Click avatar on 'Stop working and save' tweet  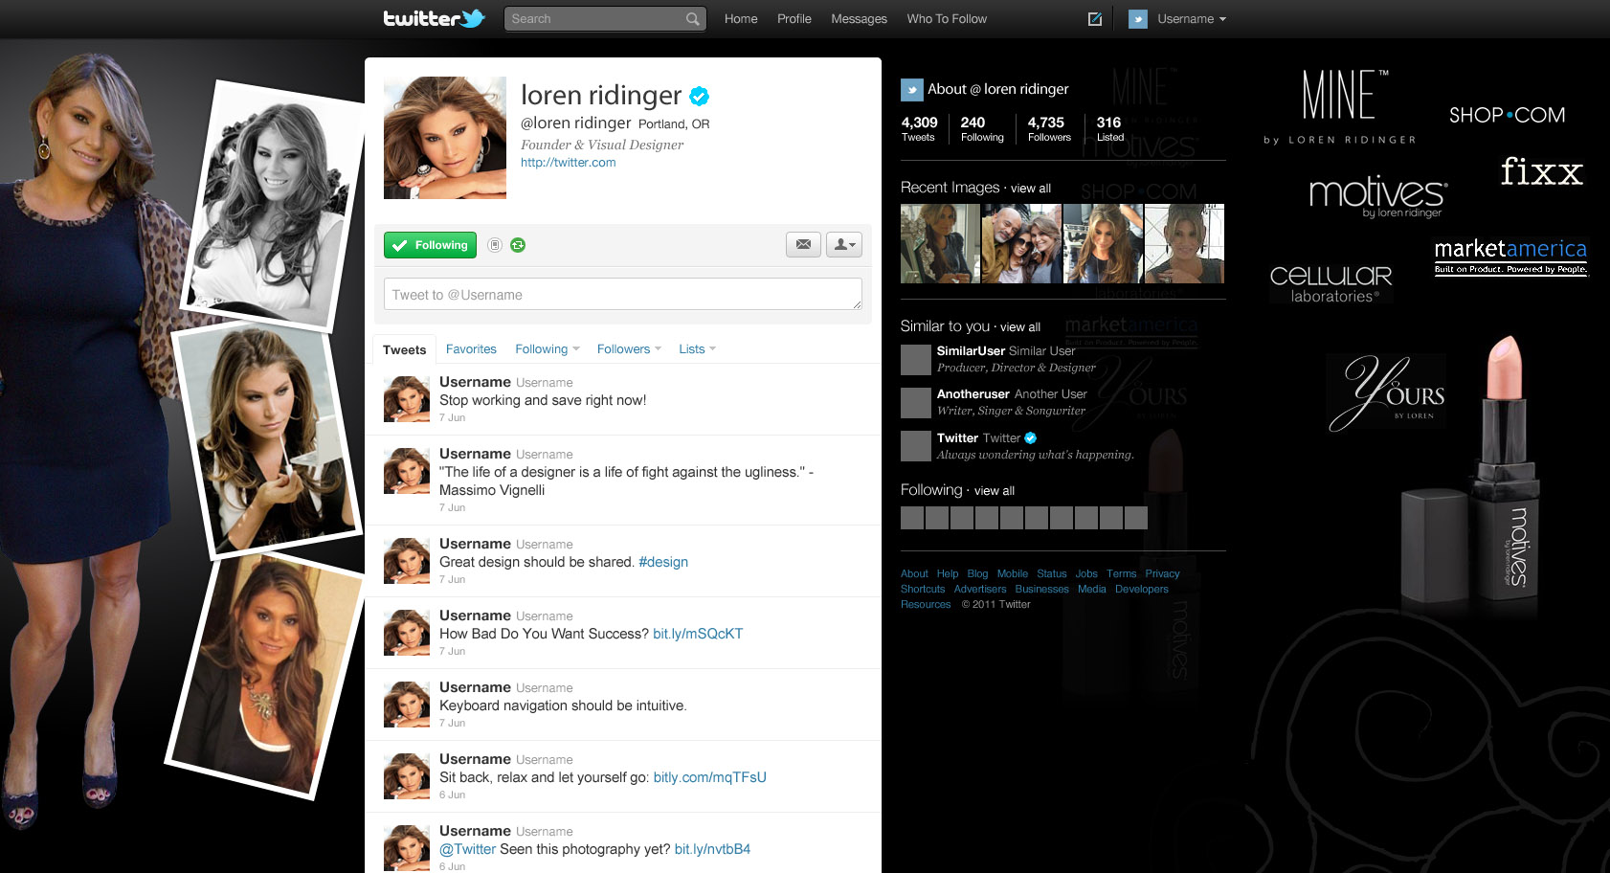407,399
